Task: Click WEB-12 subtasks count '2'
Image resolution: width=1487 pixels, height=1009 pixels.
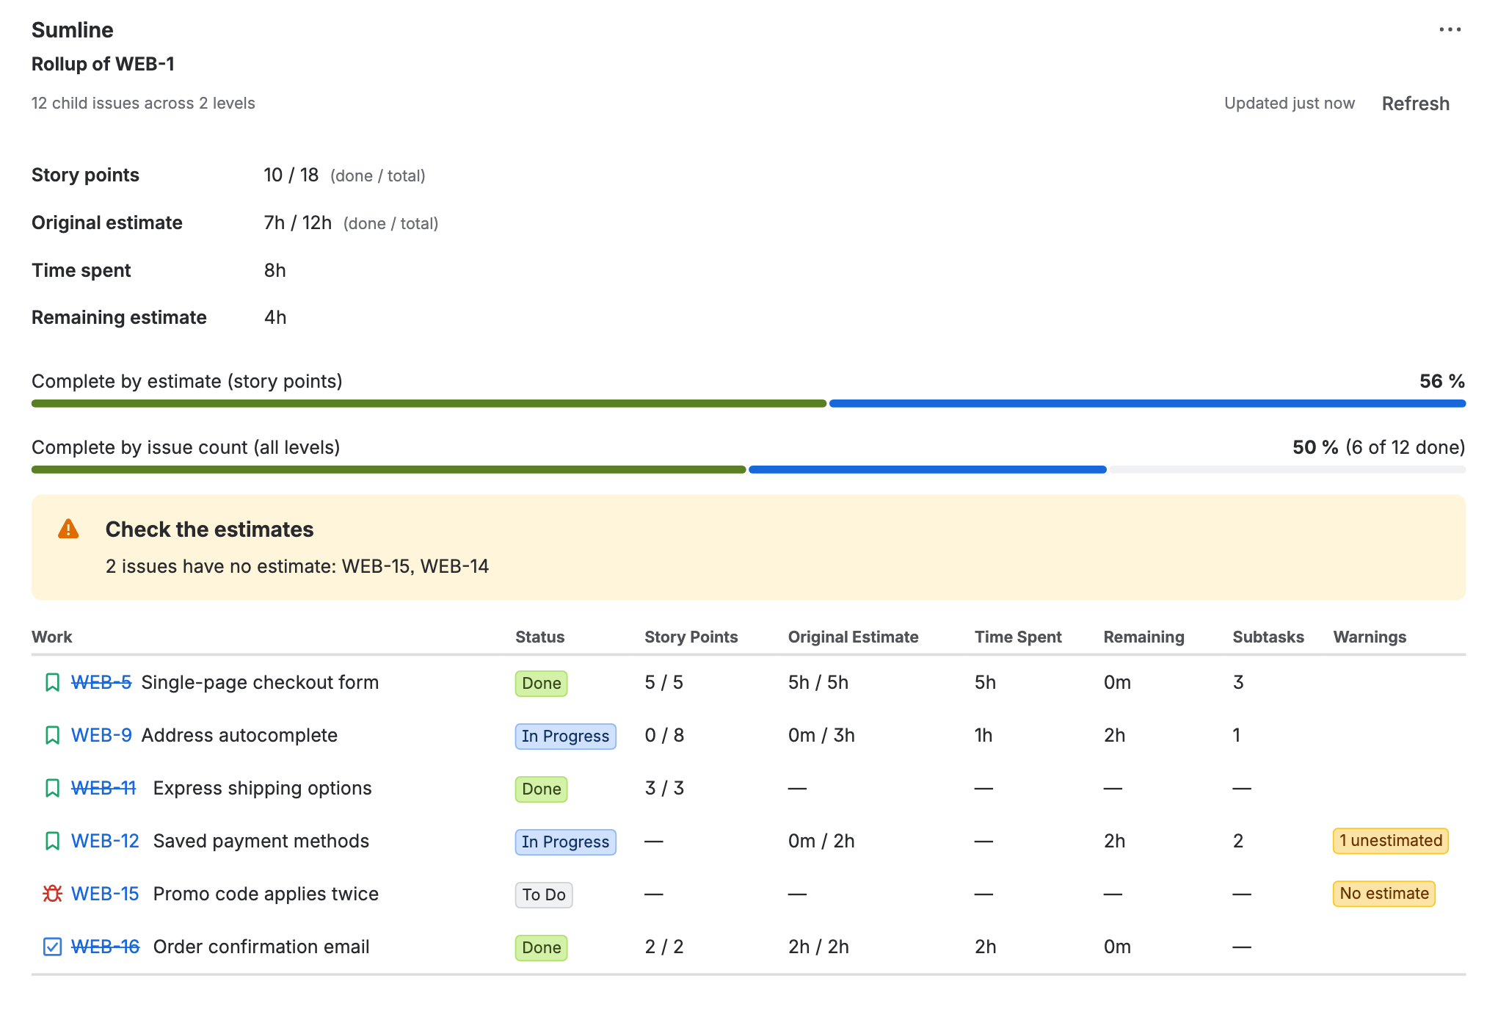Action: [x=1238, y=841]
